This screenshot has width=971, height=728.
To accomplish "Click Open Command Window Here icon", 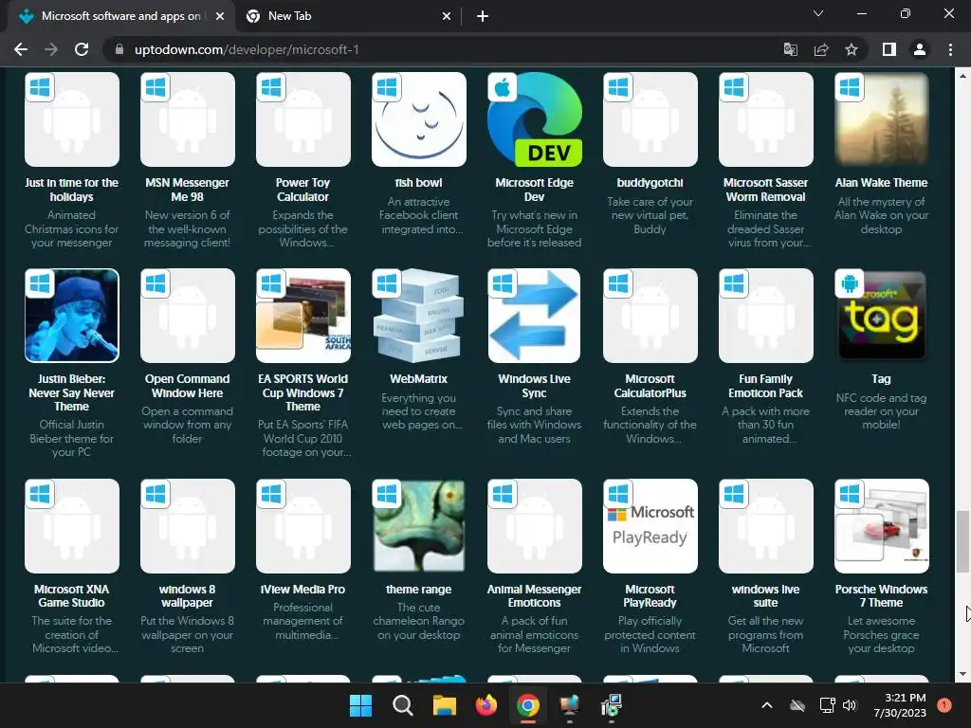I will (x=188, y=316).
